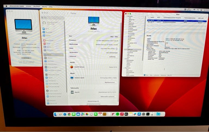Select the /System/Volumes/Data volume row

177,22
